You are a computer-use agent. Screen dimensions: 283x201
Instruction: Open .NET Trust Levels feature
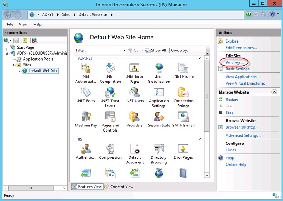pos(110,97)
